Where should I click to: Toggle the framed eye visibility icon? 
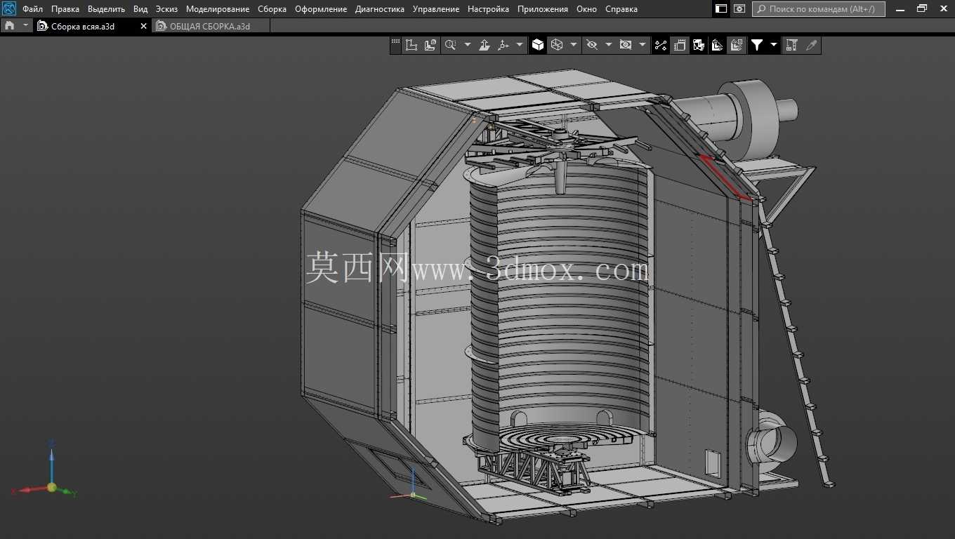pyautogui.click(x=625, y=45)
